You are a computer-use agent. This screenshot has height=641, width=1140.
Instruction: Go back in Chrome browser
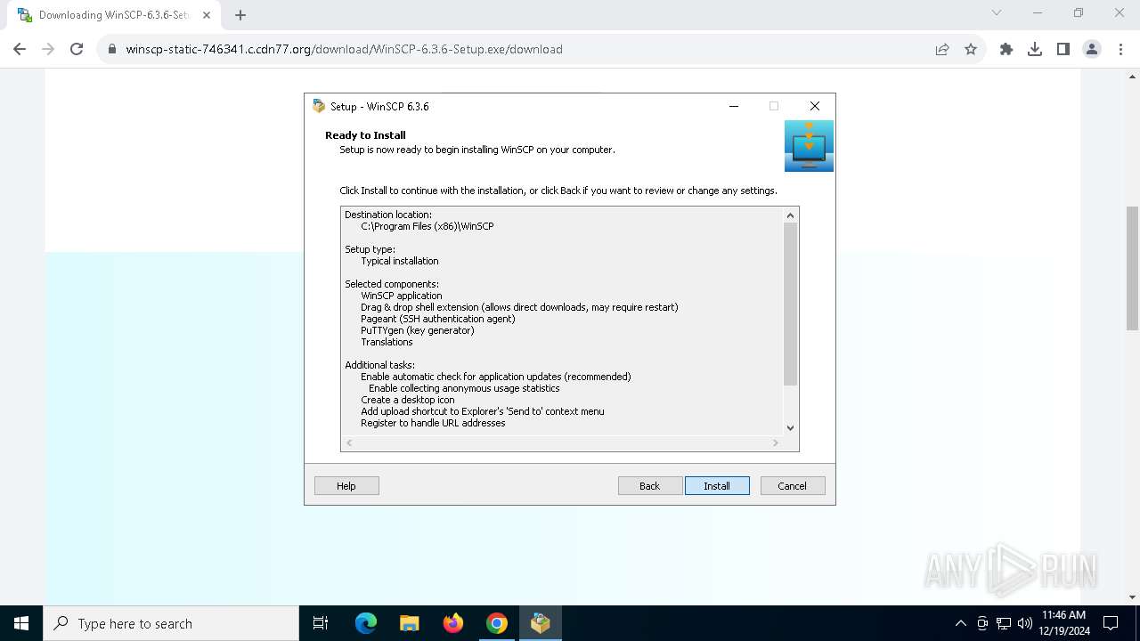[x=20, y=49]
